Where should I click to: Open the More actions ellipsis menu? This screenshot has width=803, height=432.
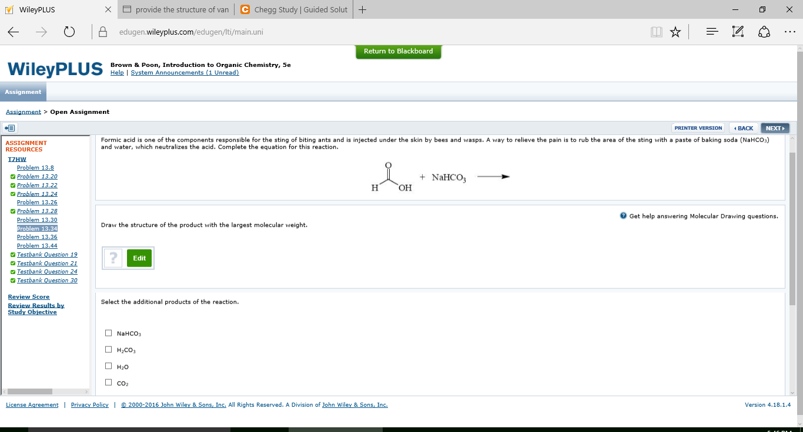790,32
